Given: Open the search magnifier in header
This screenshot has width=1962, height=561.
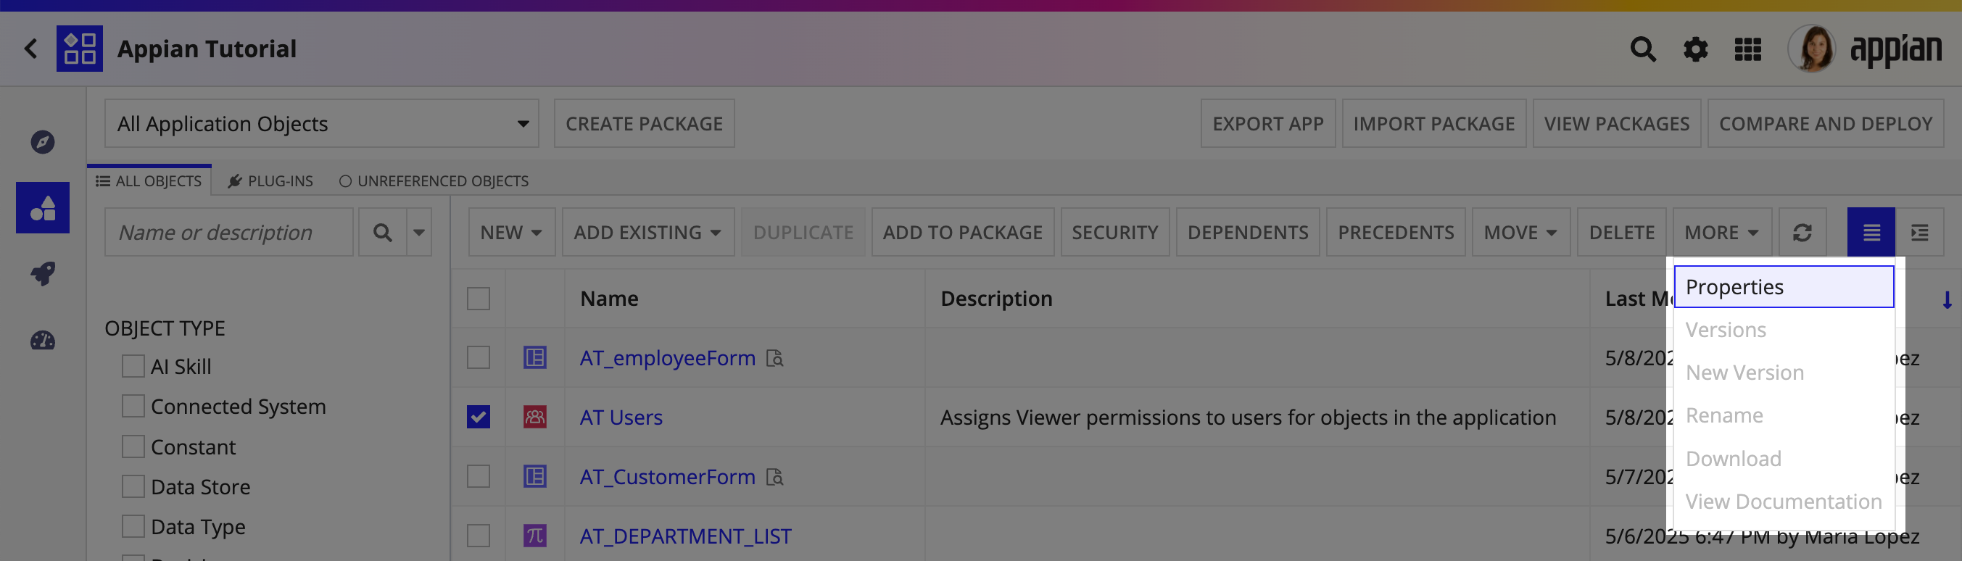Looking at the screenshot, I should point(1642,49).
